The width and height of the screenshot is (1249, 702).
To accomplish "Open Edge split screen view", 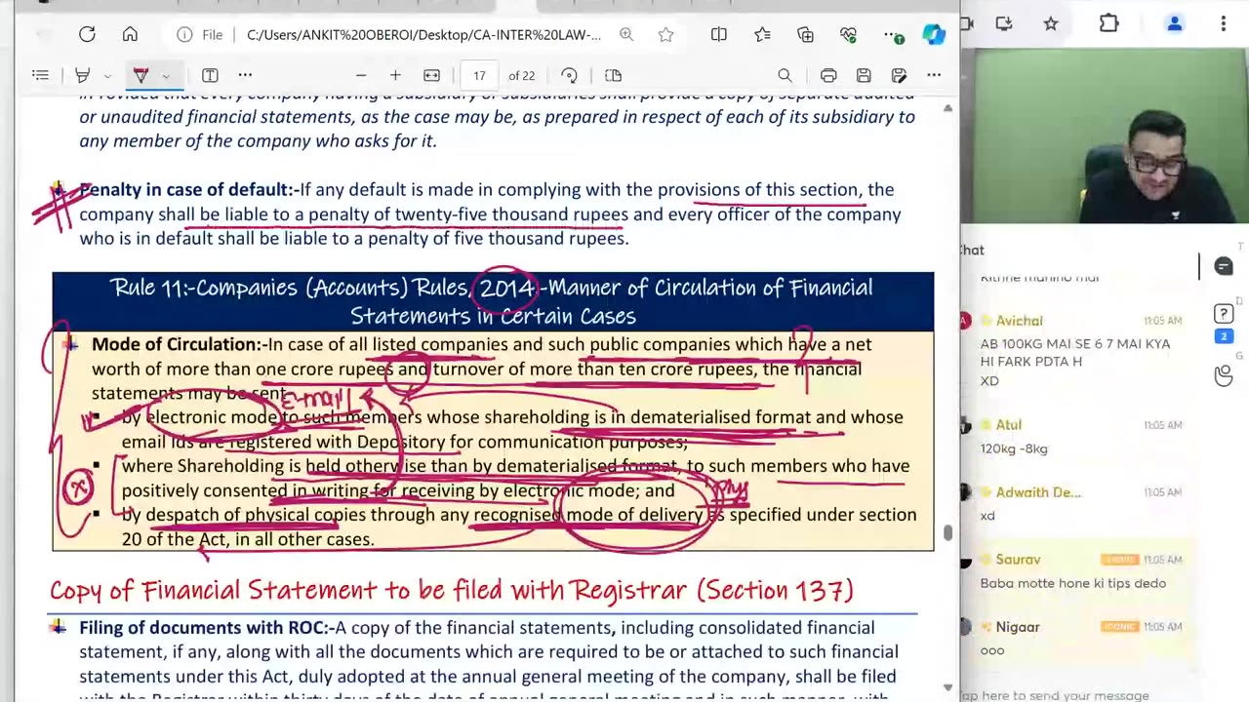I will (x=719, y=35).
